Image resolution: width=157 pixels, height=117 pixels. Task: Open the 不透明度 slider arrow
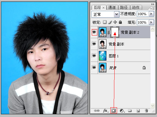tap(151, 14)
